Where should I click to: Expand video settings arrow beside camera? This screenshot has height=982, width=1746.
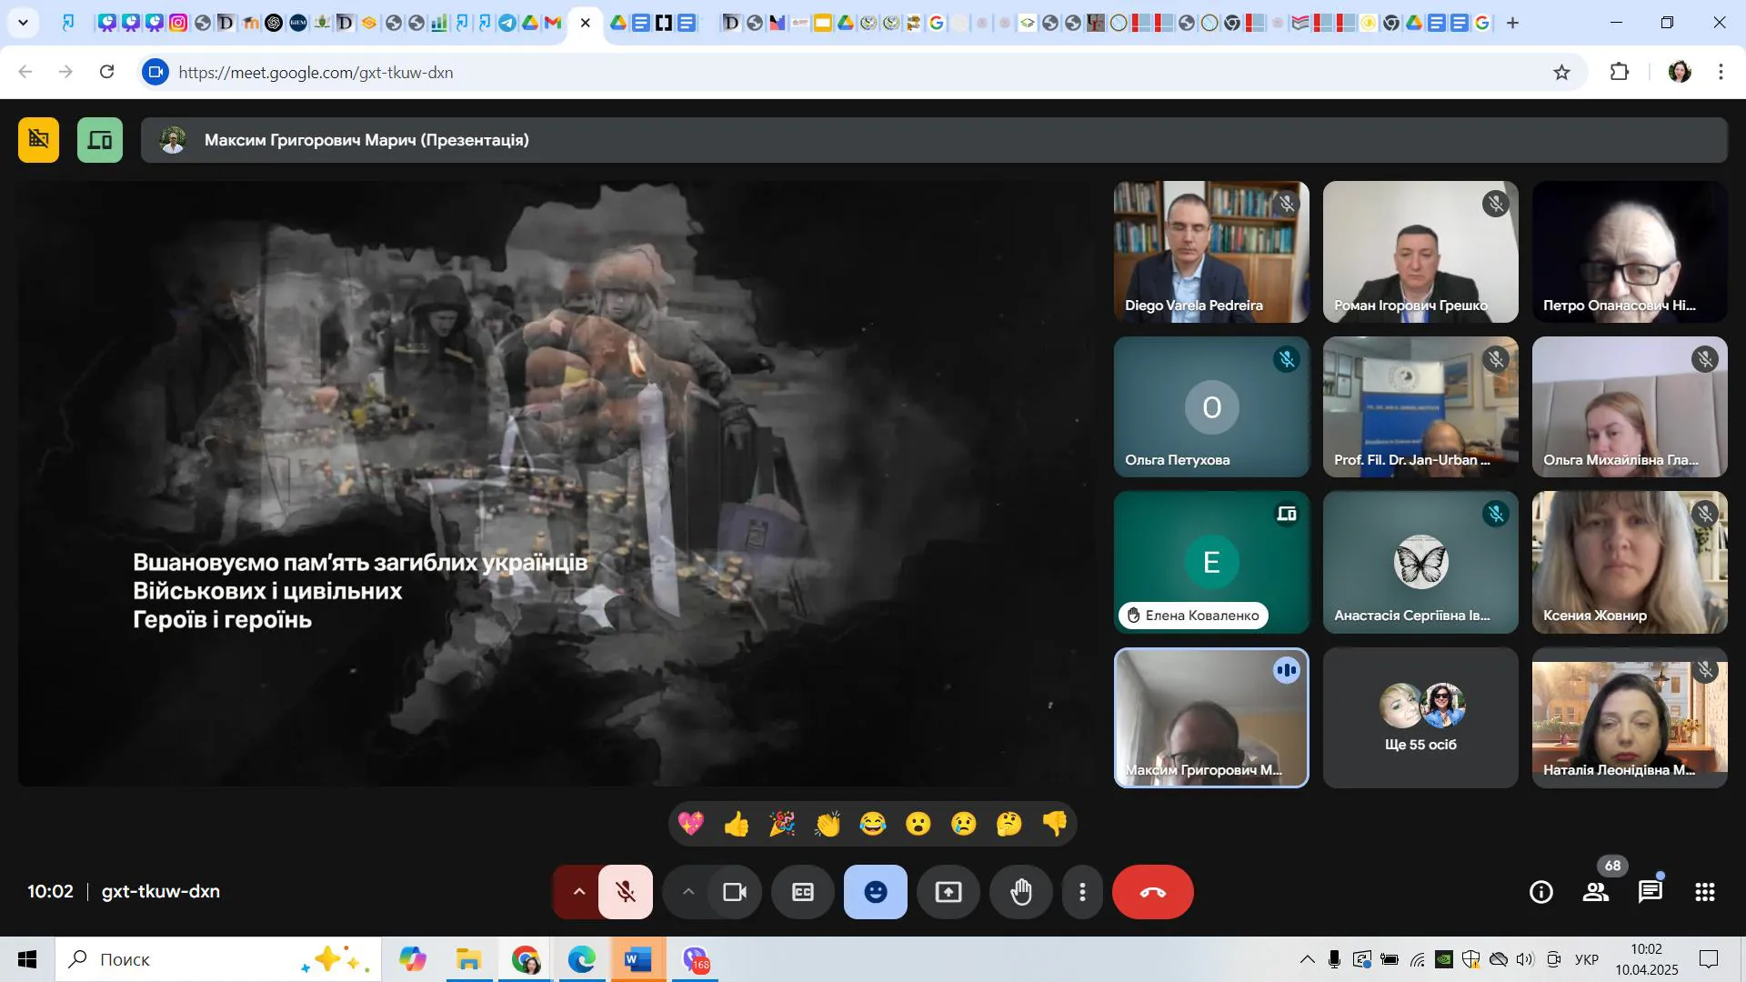[688, 892]
